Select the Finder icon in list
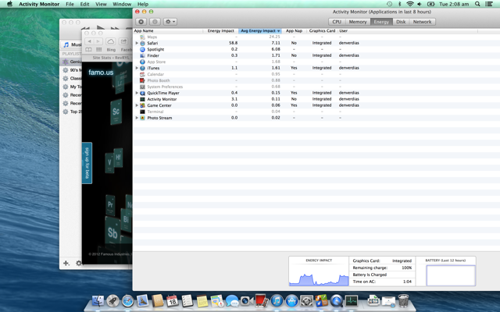This screenshot has width=500, height=312. [142, 55]
